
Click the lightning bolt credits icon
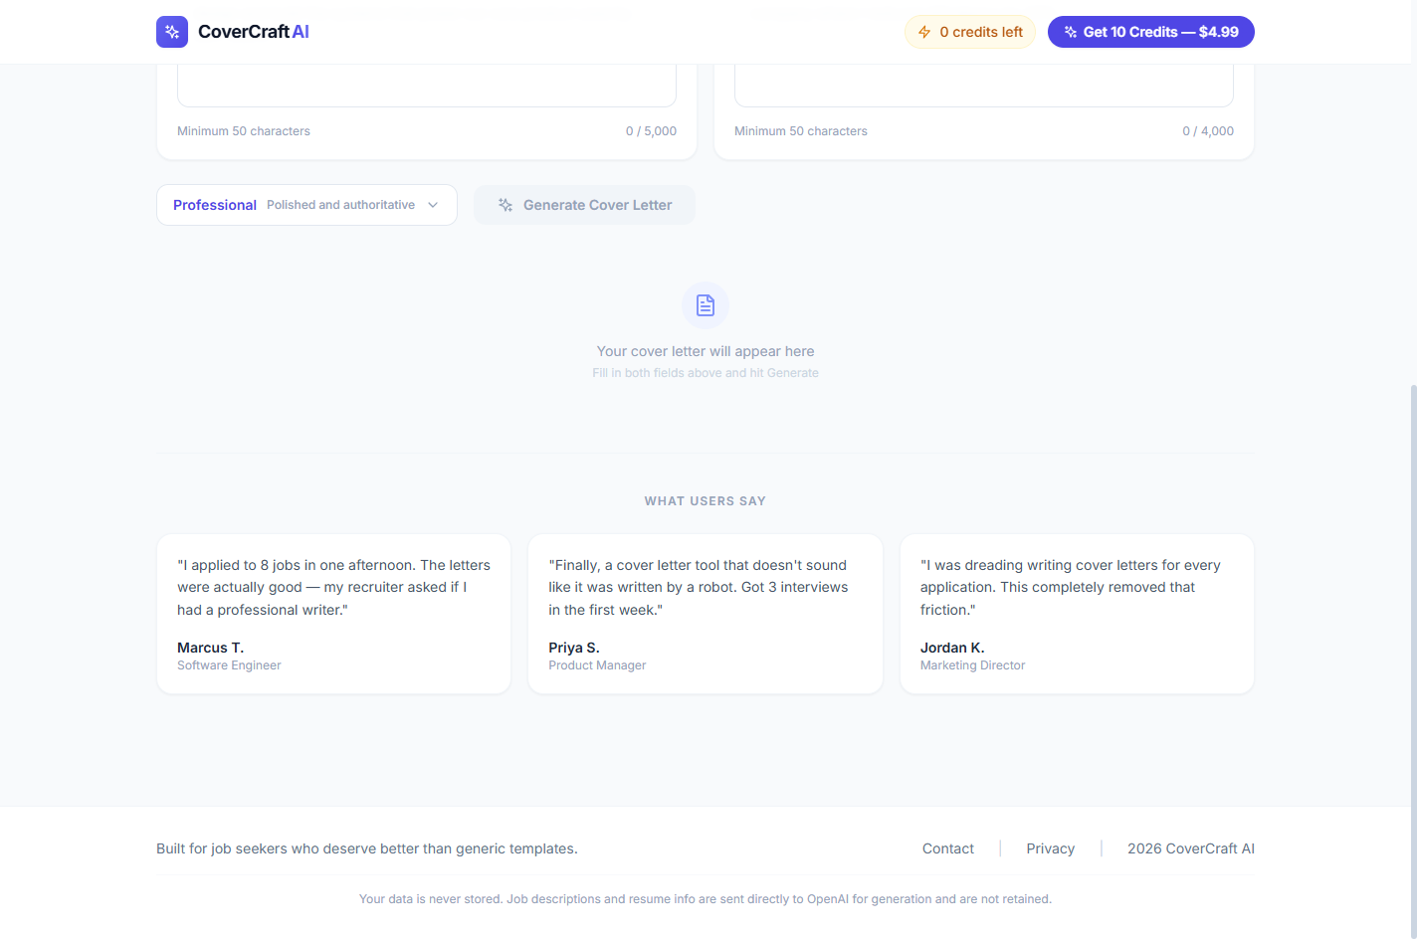pos(924,32)
